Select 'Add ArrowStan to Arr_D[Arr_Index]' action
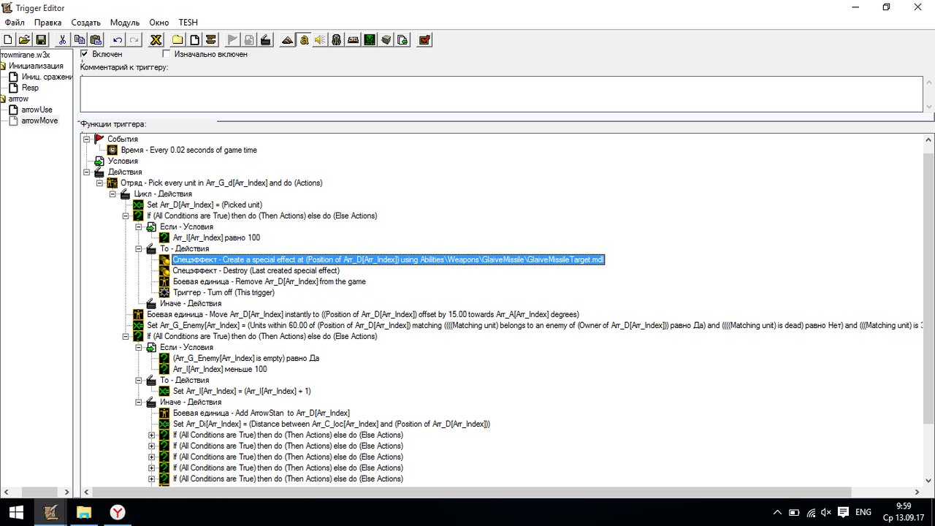The image size is (935, 526). click(x=261, y=413)
